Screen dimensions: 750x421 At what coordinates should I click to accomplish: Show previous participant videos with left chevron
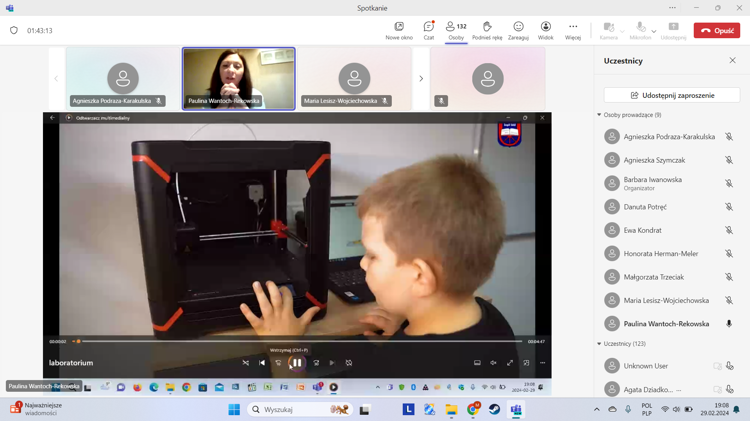pyautogui.click(x=56, y=78)
